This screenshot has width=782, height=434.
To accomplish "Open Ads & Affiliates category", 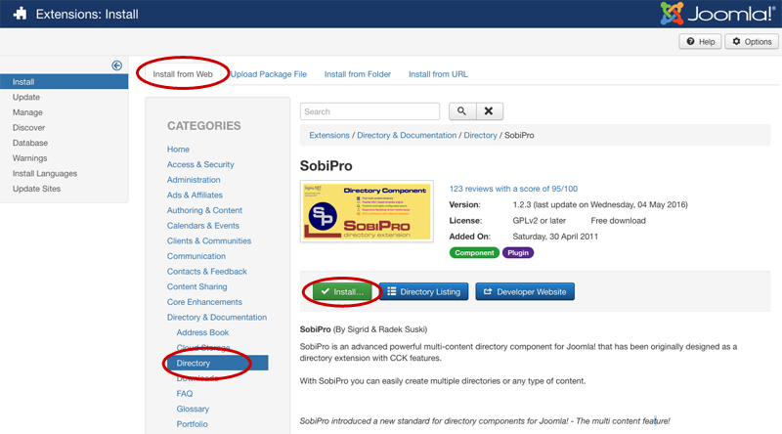I will click(195, 195).
